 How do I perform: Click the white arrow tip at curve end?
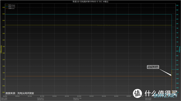click(x=171, y=75)
